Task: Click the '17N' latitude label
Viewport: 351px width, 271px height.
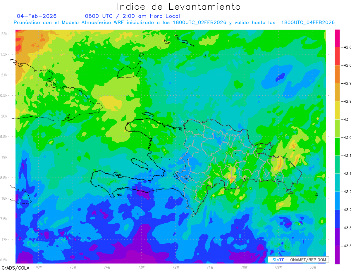Action: (5, 239)
